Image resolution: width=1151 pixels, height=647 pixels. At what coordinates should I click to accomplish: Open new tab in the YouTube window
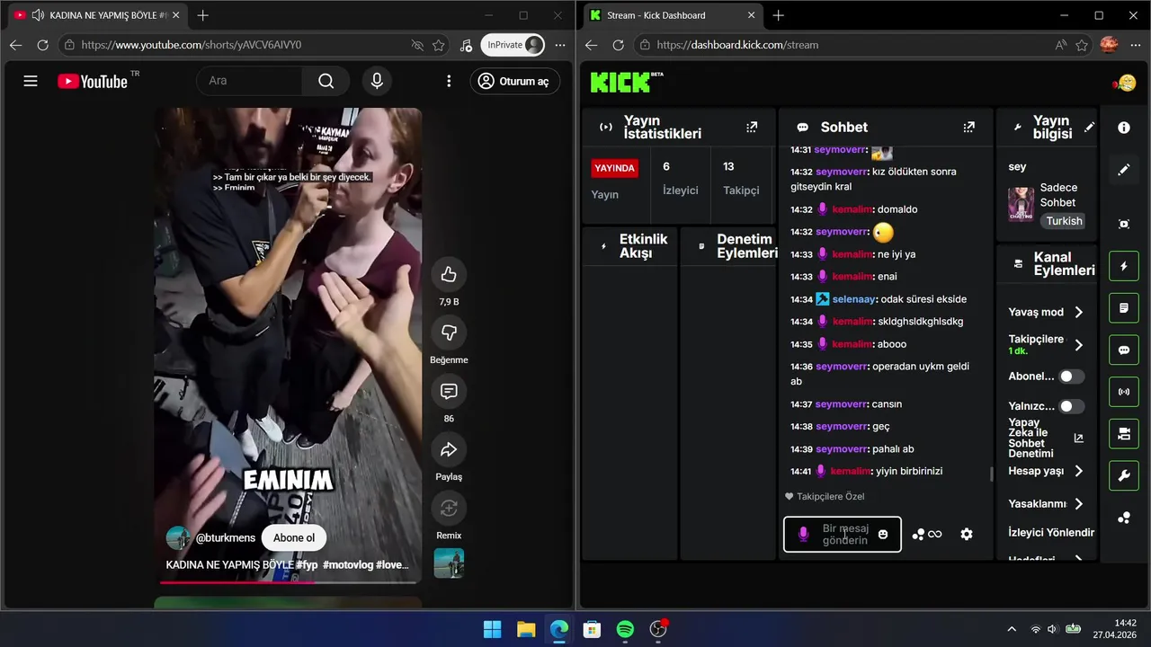click(203, 15)
